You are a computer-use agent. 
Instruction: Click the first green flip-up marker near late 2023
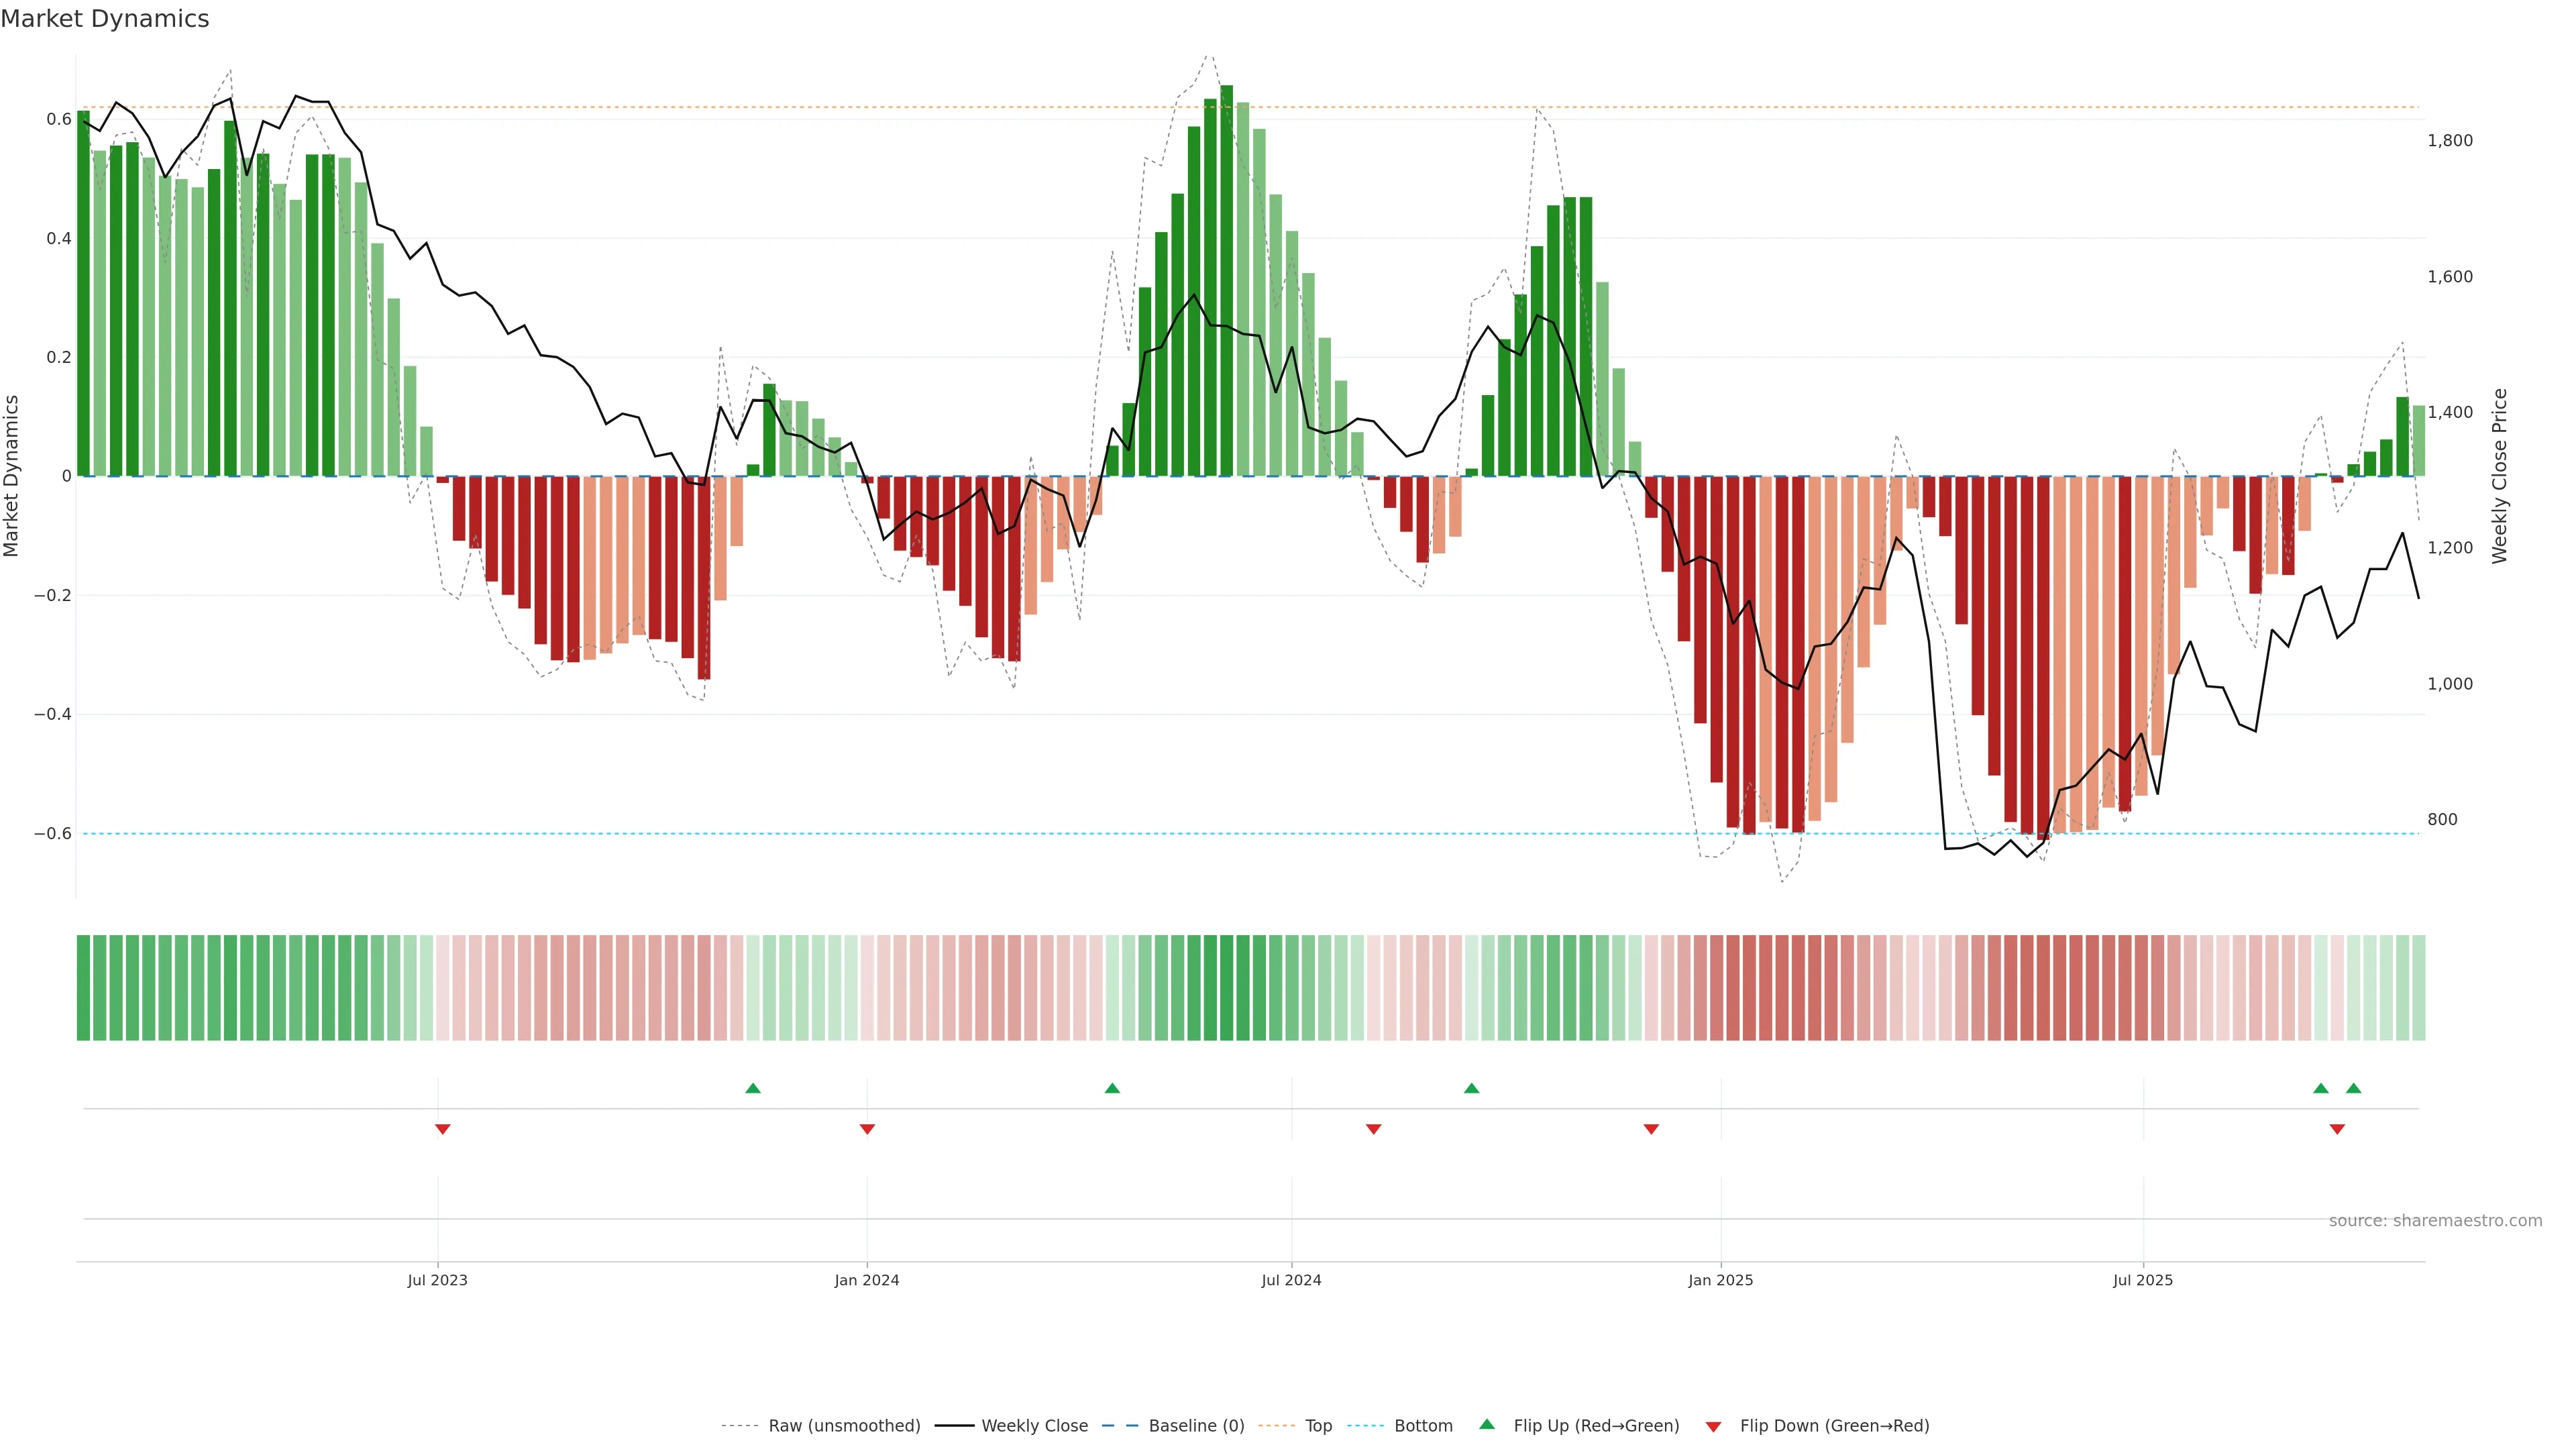753,1088
